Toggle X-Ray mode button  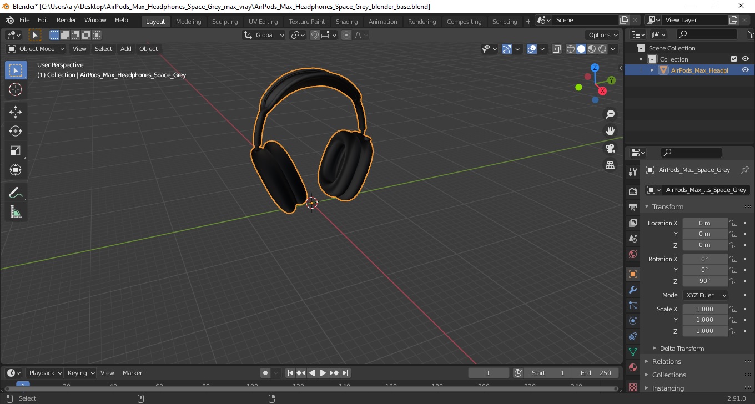557,49
